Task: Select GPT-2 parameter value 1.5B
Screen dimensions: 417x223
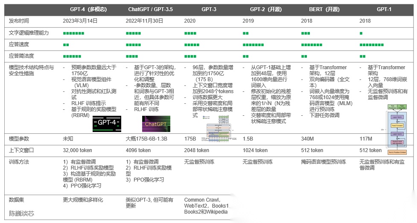Action: coord(248,139)
